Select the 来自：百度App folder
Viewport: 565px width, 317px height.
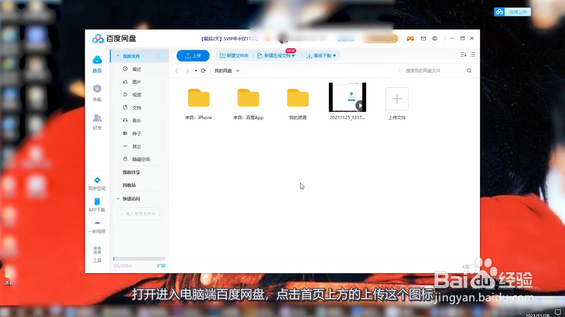click(x=248, y=104)
